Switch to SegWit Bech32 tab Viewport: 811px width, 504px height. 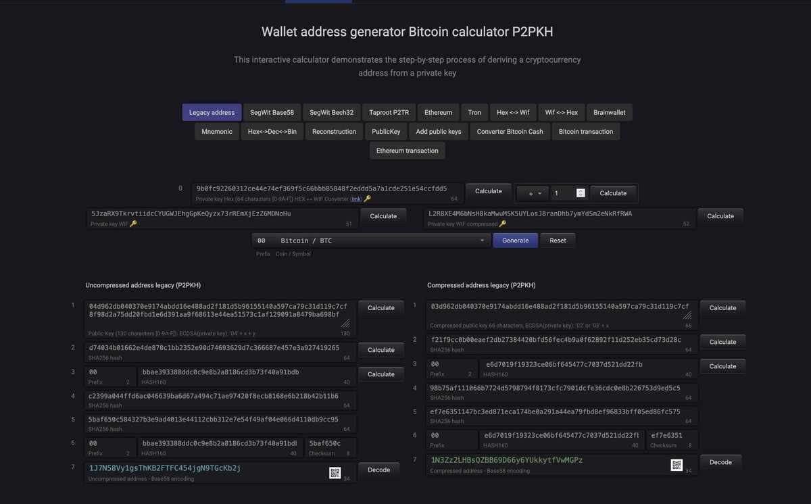pyautogui.click(x=331, y=113)
